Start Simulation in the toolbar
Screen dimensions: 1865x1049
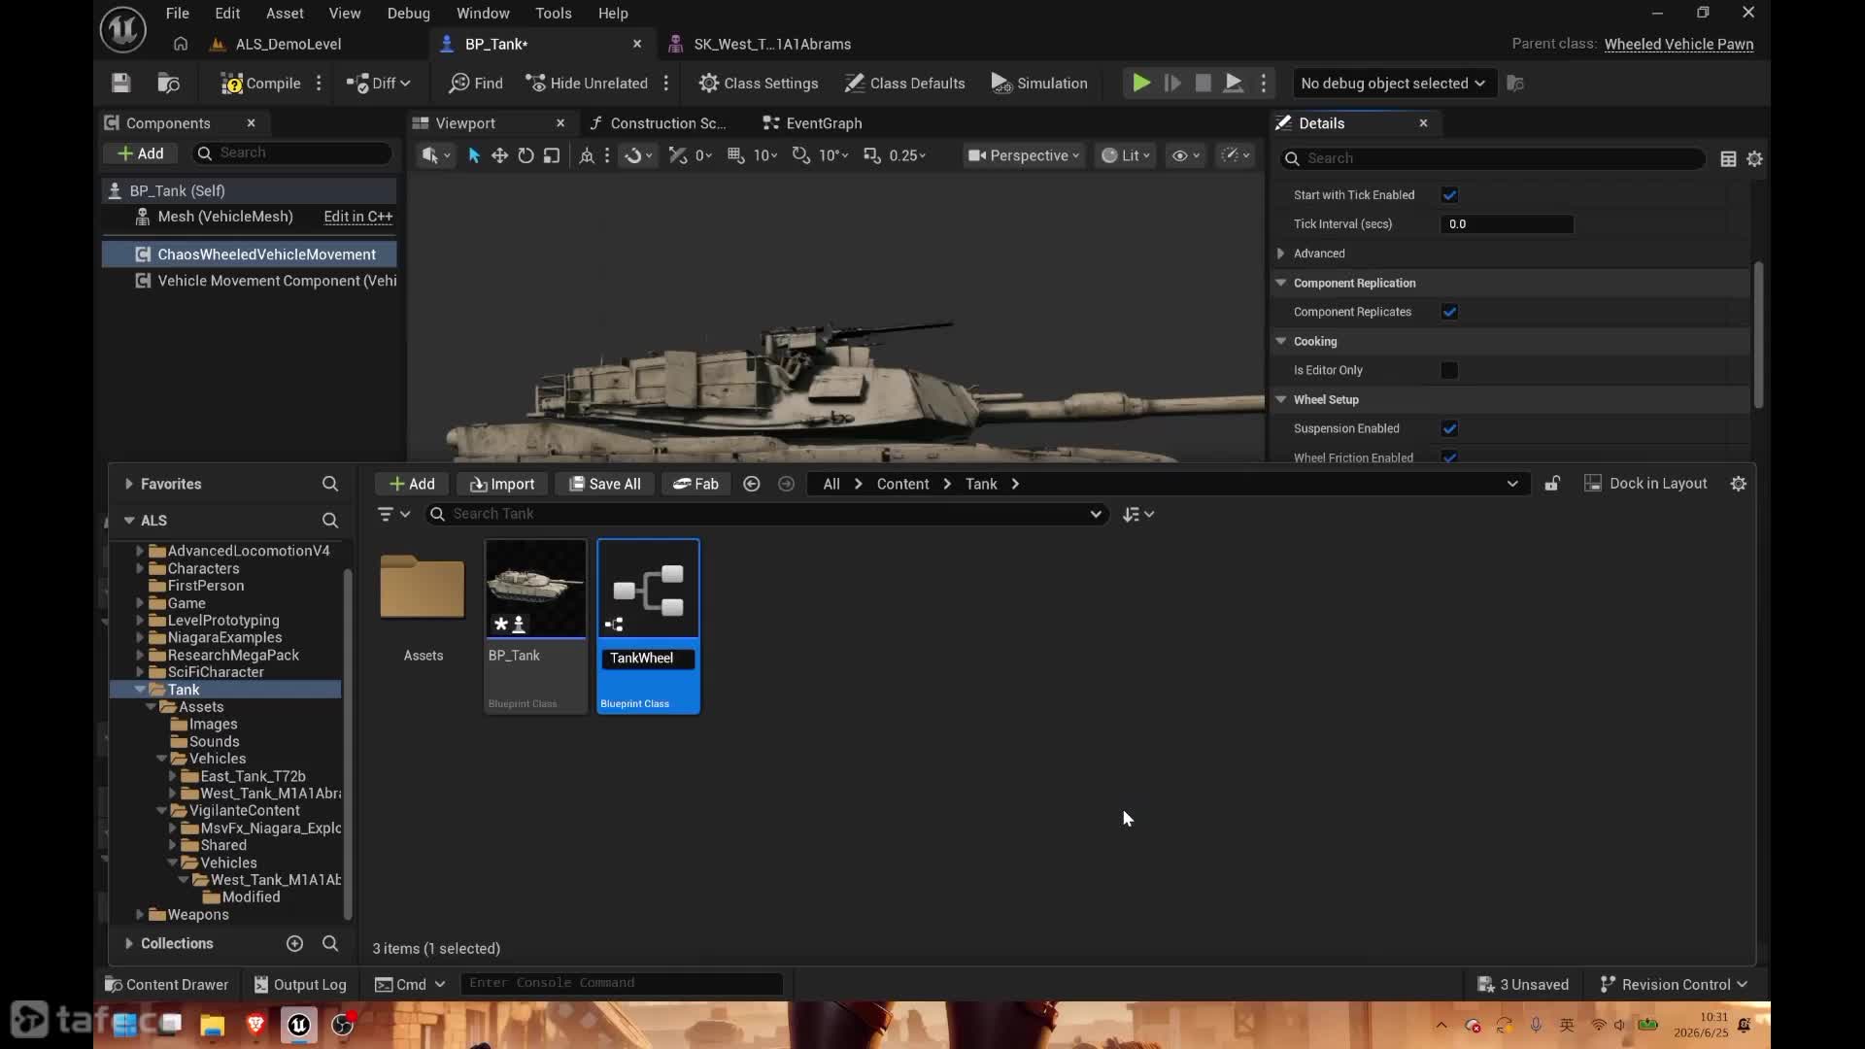(1039, 84)
